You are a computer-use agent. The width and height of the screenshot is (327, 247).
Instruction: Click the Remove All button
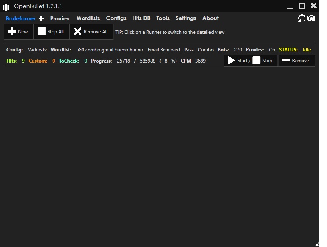(x=91, y=32)
